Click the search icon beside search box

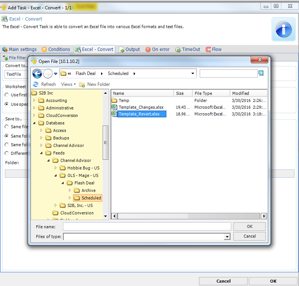pyautogui.click(x=261, y=73)
